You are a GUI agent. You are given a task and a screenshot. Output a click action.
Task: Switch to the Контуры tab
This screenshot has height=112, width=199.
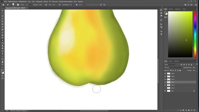(177, 61)
